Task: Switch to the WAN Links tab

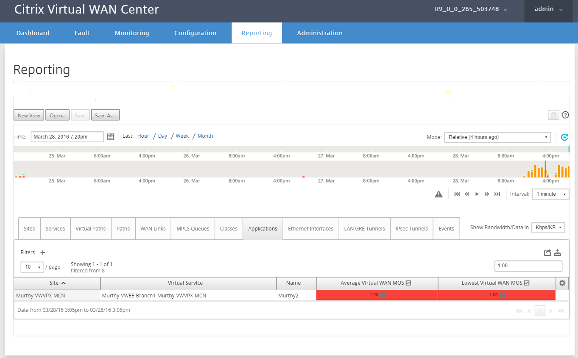Action: (x=153, y=228)
